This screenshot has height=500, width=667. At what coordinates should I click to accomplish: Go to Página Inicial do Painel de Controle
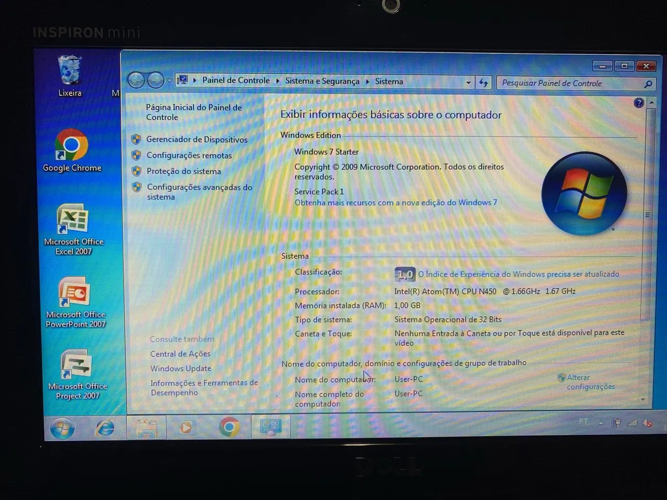[193, 112]
